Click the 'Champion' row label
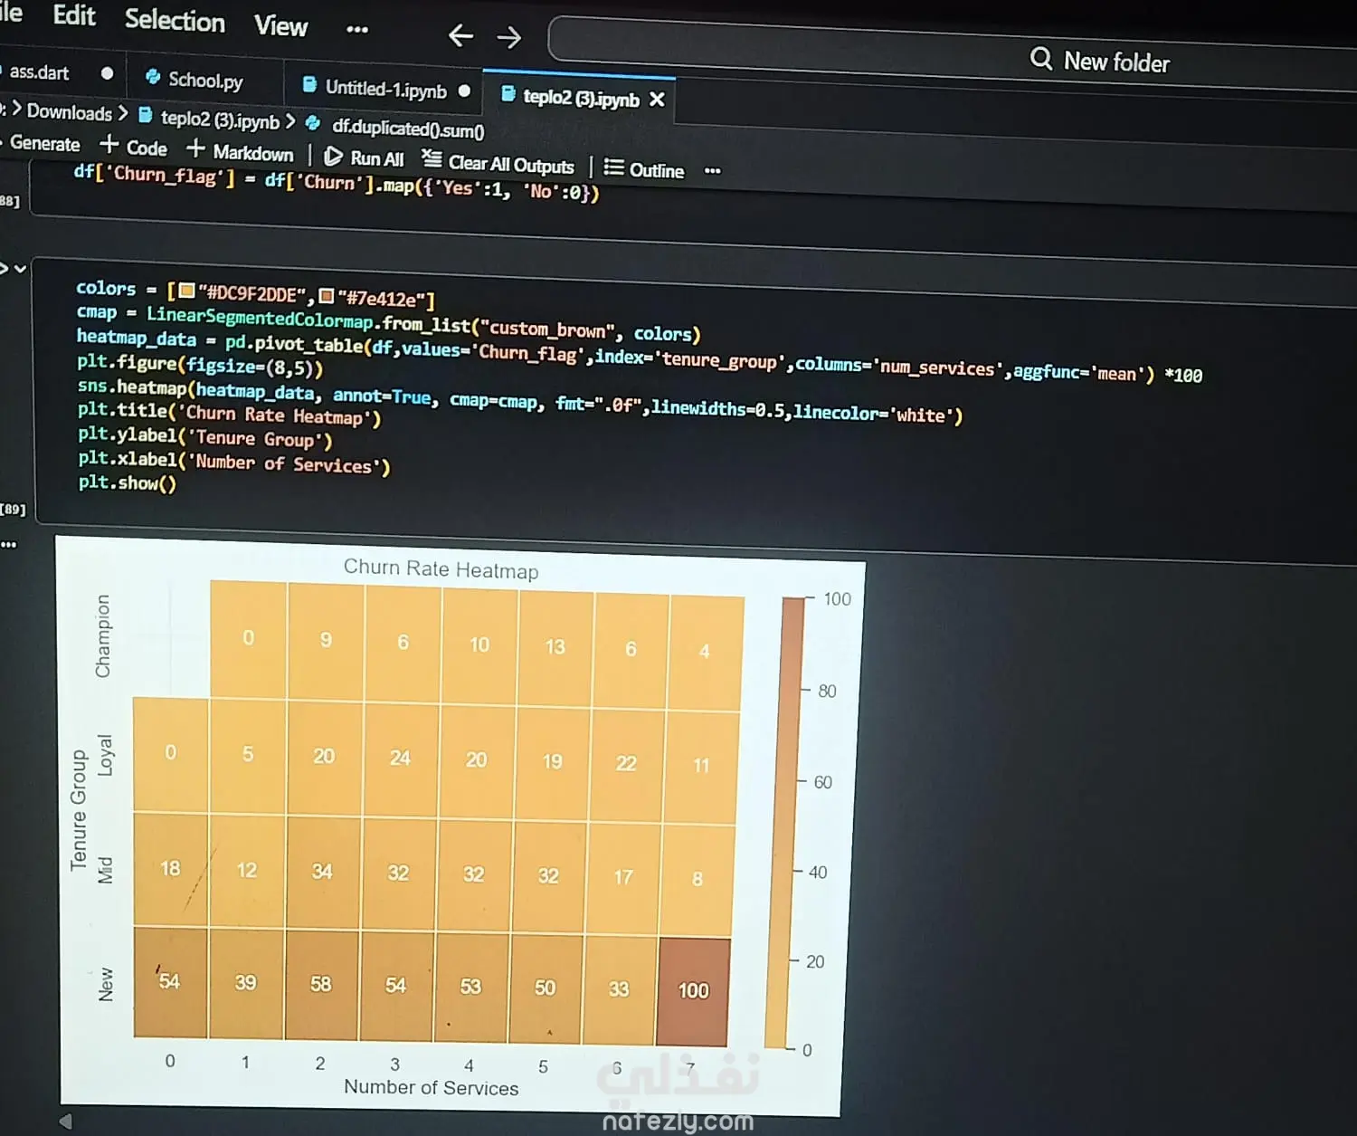1357x1136 pixels. click(103, 636)
